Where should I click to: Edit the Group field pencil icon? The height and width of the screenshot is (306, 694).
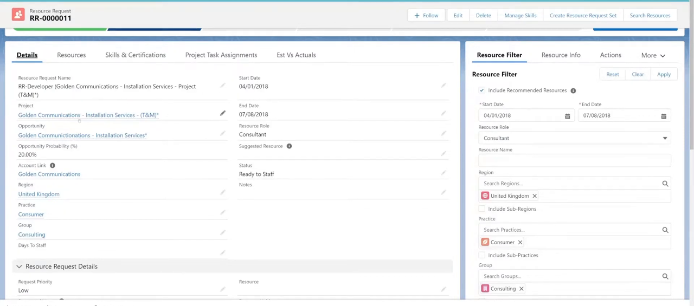coord(222,233)
